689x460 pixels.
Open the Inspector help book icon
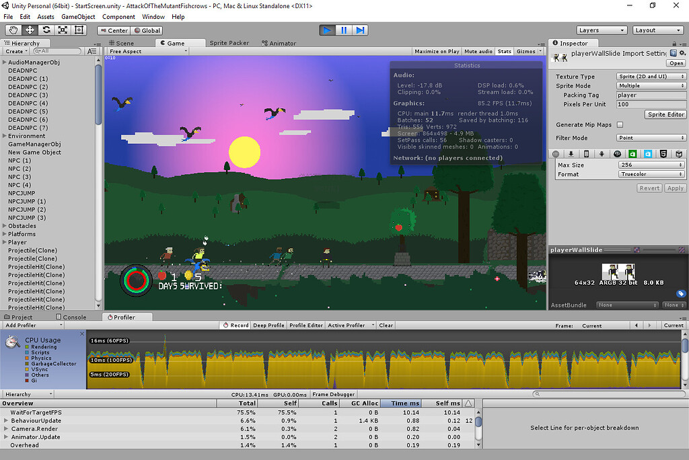coord(674,53)
